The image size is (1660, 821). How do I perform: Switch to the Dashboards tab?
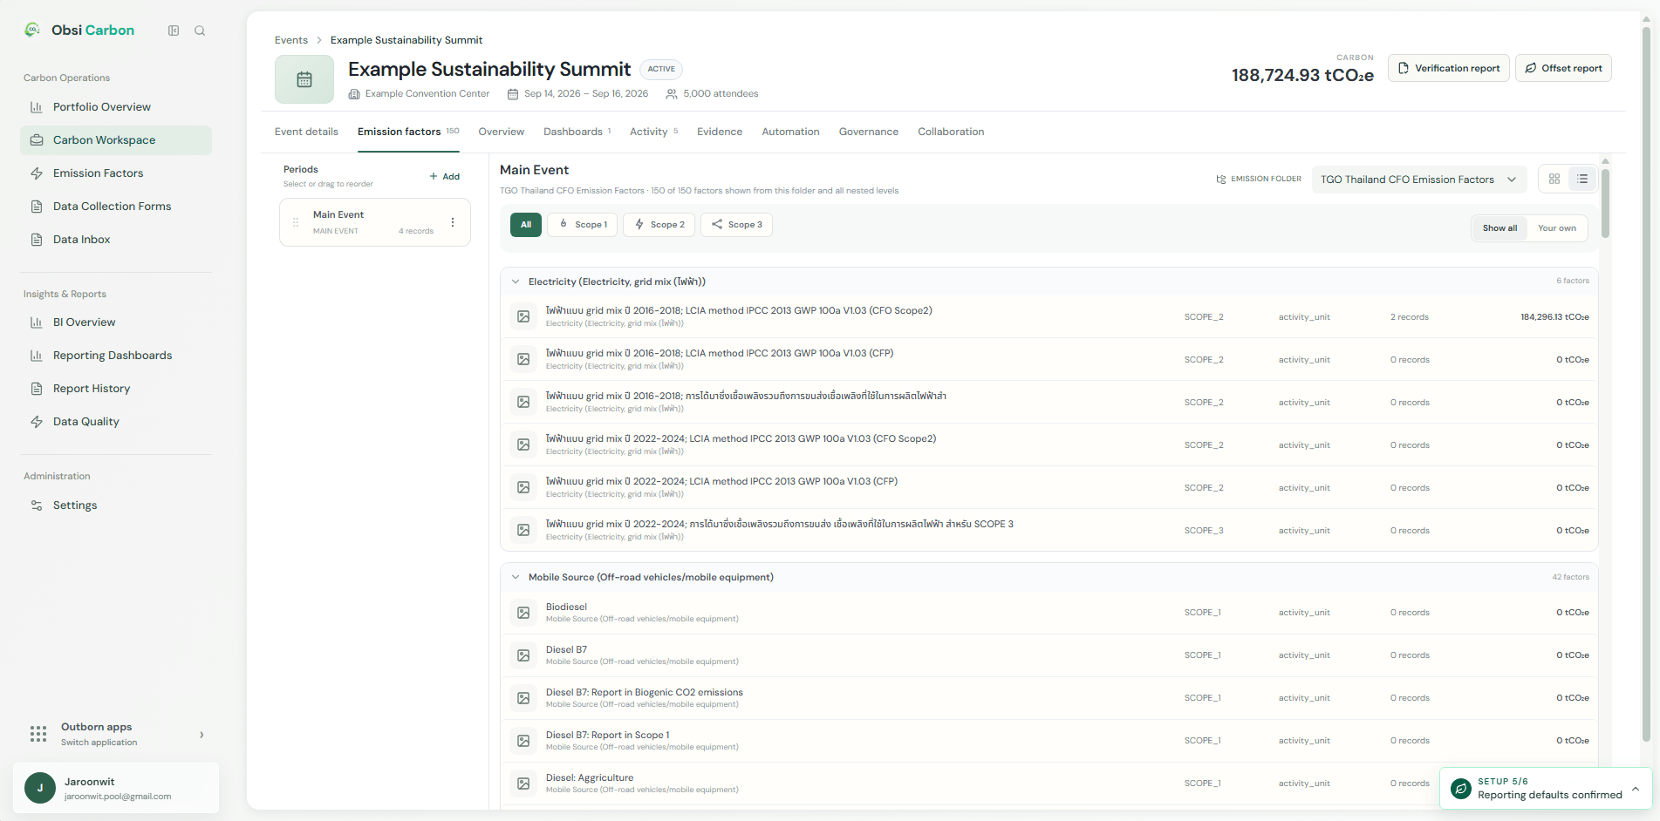[577, 132]
